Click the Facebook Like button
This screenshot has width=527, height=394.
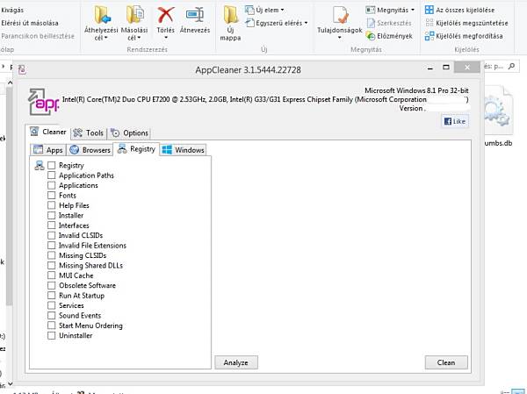(455, 121)
